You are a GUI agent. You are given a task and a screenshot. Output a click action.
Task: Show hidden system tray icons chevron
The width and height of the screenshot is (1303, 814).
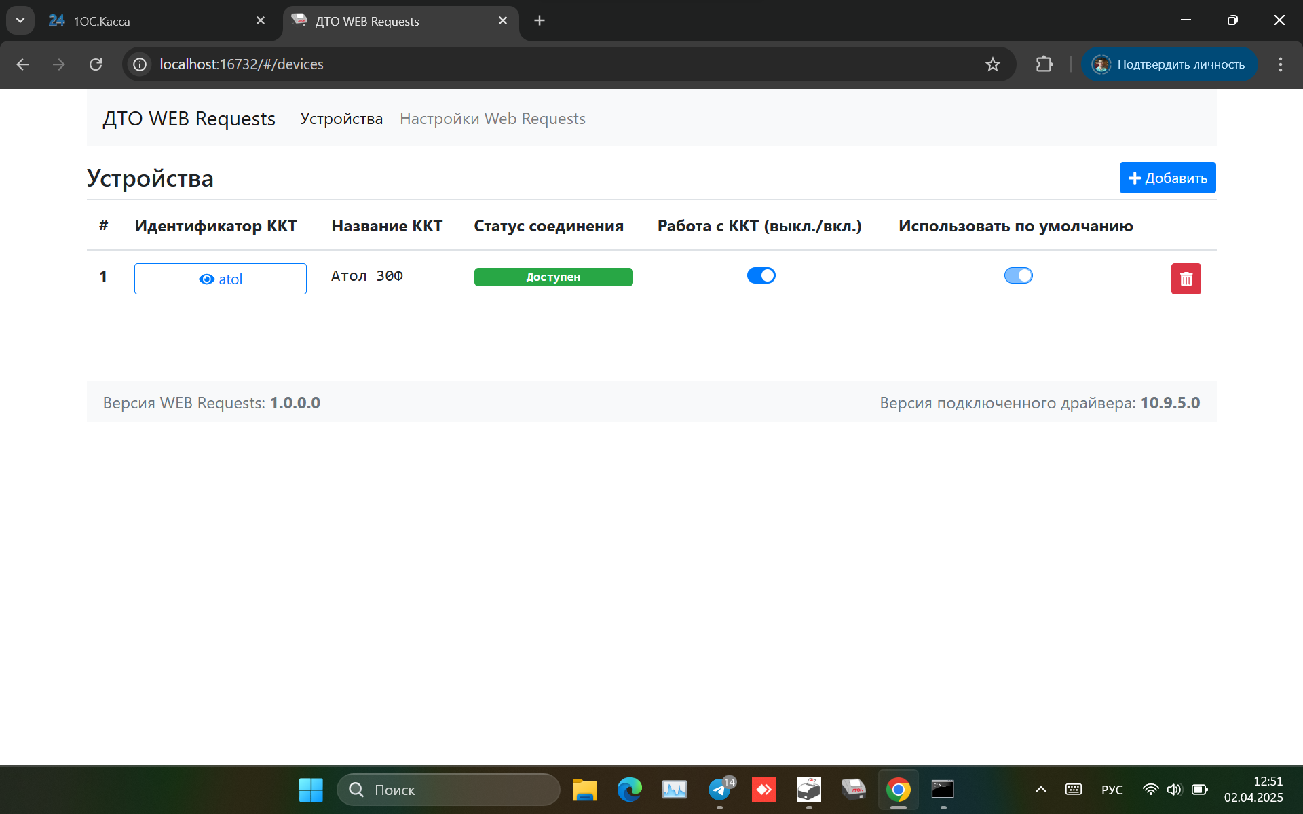tap(1040, 790)
